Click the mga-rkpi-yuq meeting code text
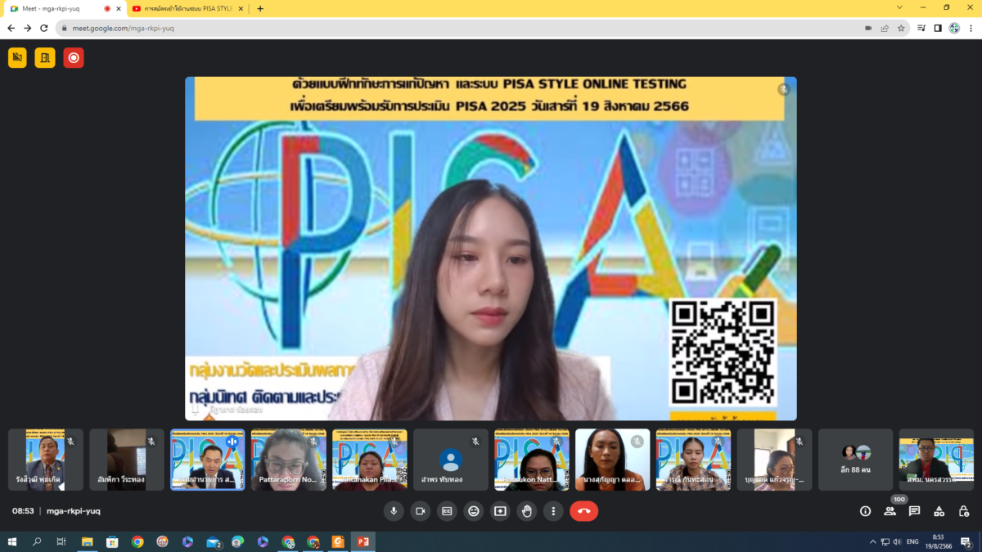Screen dimensions: 982x552 click(74, 511)
